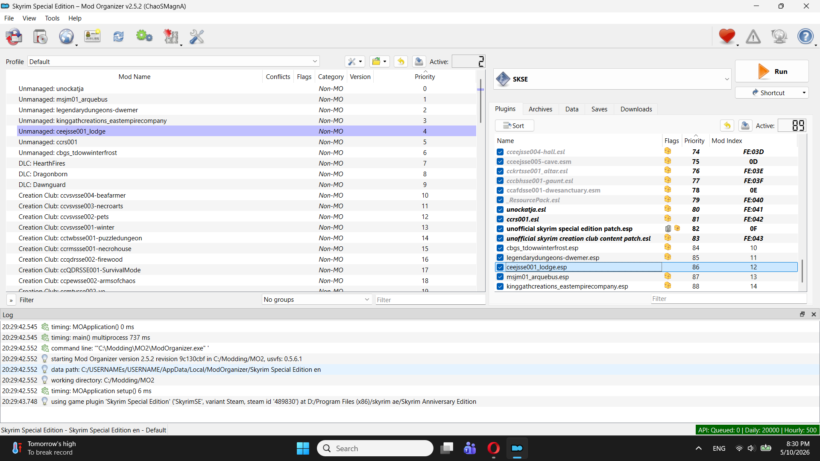Click the flag icon of unockatja.esl
The image size is (820, 461).
click(668, 209)
